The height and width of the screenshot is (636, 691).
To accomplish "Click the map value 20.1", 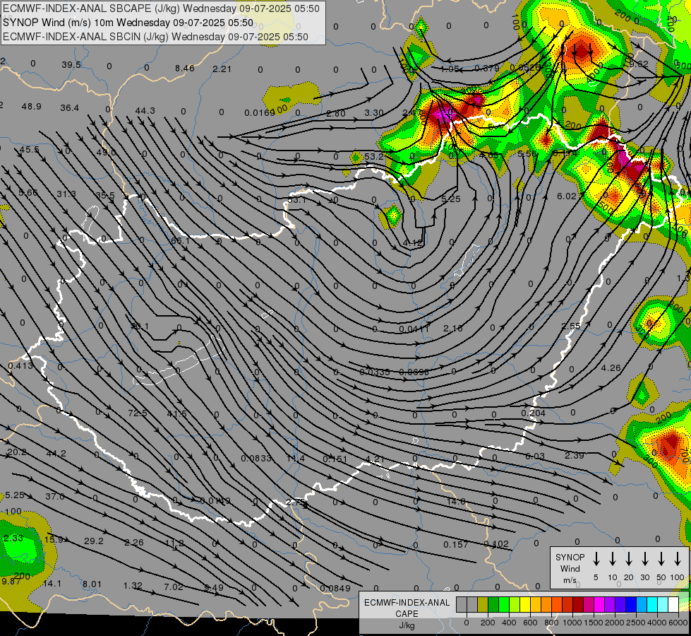I will 140,326.
